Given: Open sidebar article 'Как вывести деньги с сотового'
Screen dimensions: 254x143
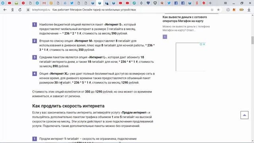Looking at the screenshot, I should [x=185, y=19].
